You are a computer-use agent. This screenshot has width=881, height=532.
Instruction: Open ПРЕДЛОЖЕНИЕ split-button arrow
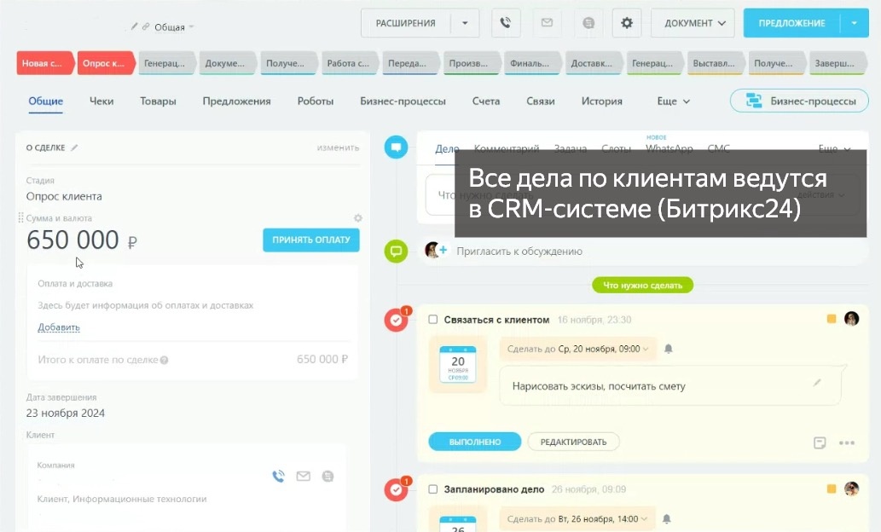tap(854, 23)
